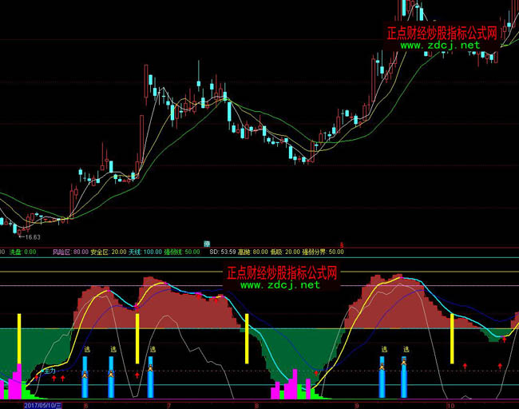Click the month 10 label on time axis
The height and width of the screenshot is (409, 519).
tap(450, 405)
